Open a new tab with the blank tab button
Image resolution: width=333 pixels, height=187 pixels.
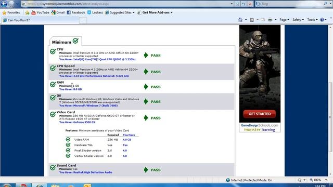pyautogui.click(x=83, y=20)
